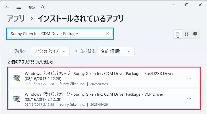Screen dimensions: 207x114
Task: Click the Bus/D2XX Driver package icon
Action: [x=17, y=78]
